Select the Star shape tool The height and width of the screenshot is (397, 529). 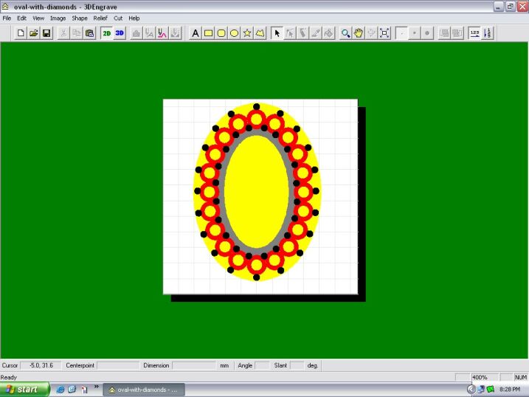(247, 33)
